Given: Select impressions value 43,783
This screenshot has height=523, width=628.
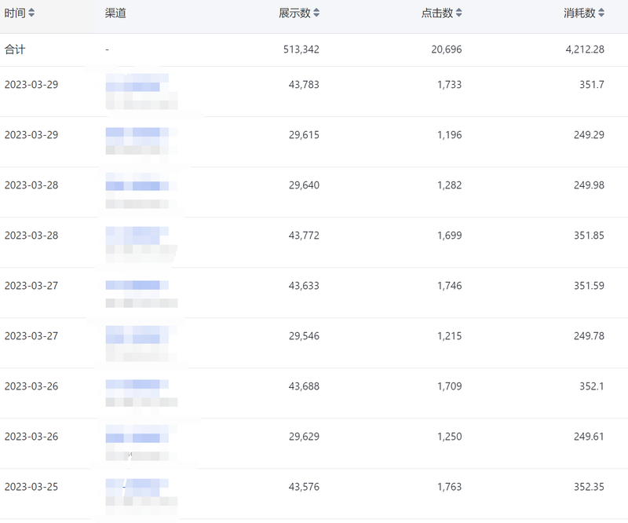Looking at the screenshot, I should point(304,85).
